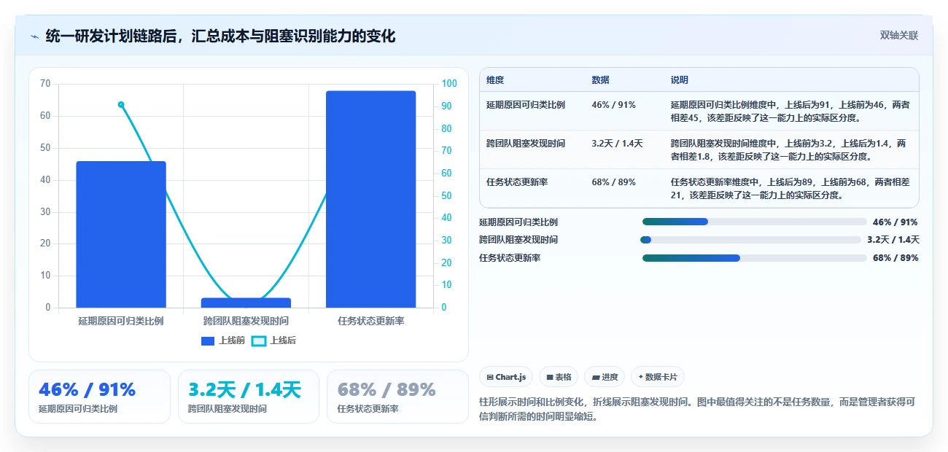Click description text mentioning 两者相差45
This screenshot has width=948, height=452.
pos(790,111)
